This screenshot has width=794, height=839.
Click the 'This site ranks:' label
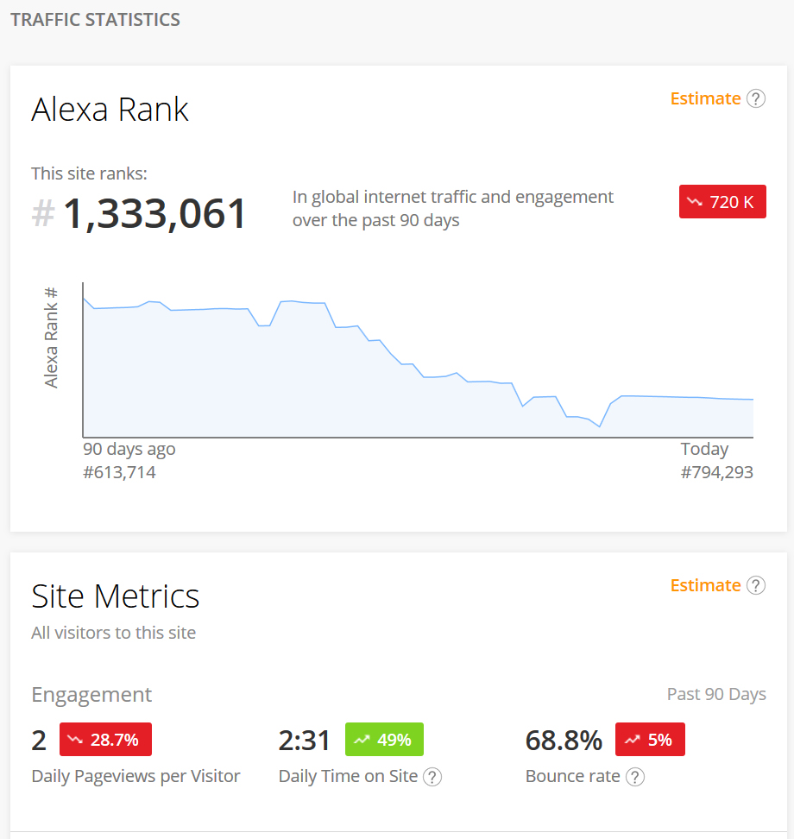89,173
